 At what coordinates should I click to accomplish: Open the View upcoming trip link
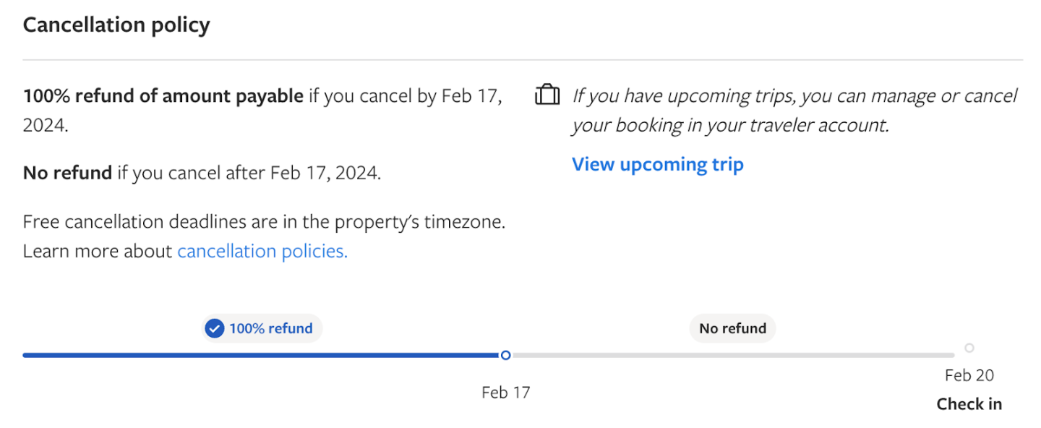pyautogui.click(x=657, y=164)
